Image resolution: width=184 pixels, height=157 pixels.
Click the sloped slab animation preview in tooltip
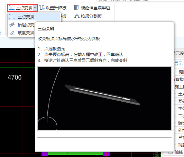(x=104, y=99)
